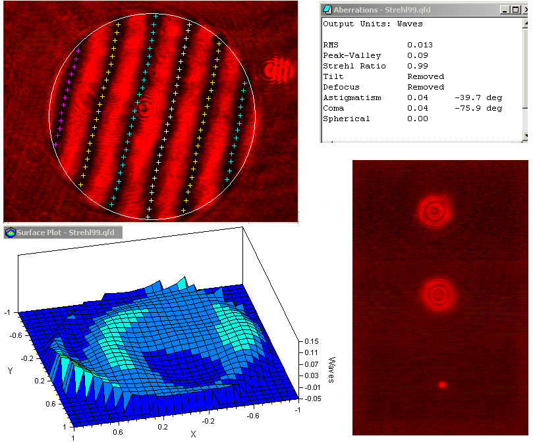Viewport: 533px width, 442px height.
Task: Select the Spherical value 0.00
Action: pos(418,119)
